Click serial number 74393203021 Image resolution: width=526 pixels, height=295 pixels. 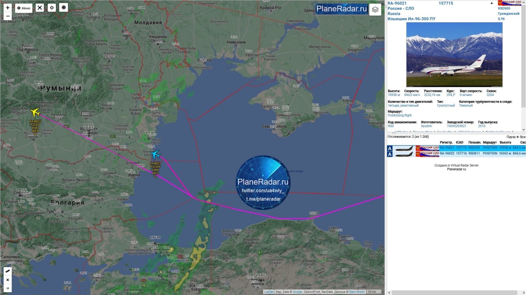457,126
